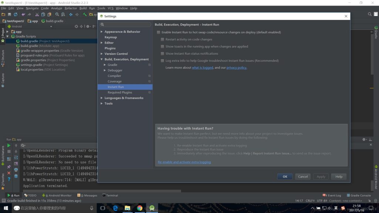The width and height of the screenshot is (379, 213).
Task: Pin the Run panel with pin icon
Action: 9,166
